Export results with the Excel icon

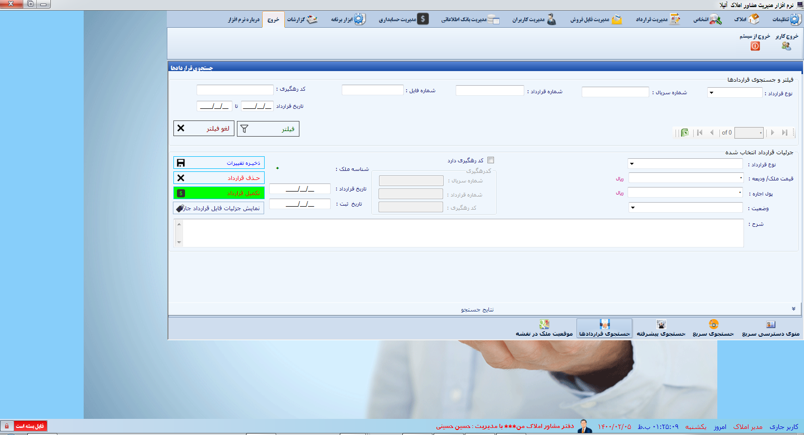pyautogui.click(x=685, y=133)
